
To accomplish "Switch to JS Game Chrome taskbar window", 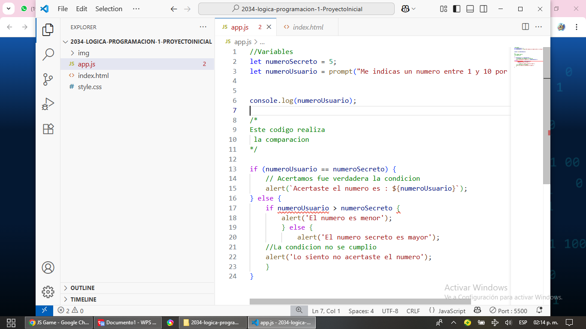I will point(58,322).
